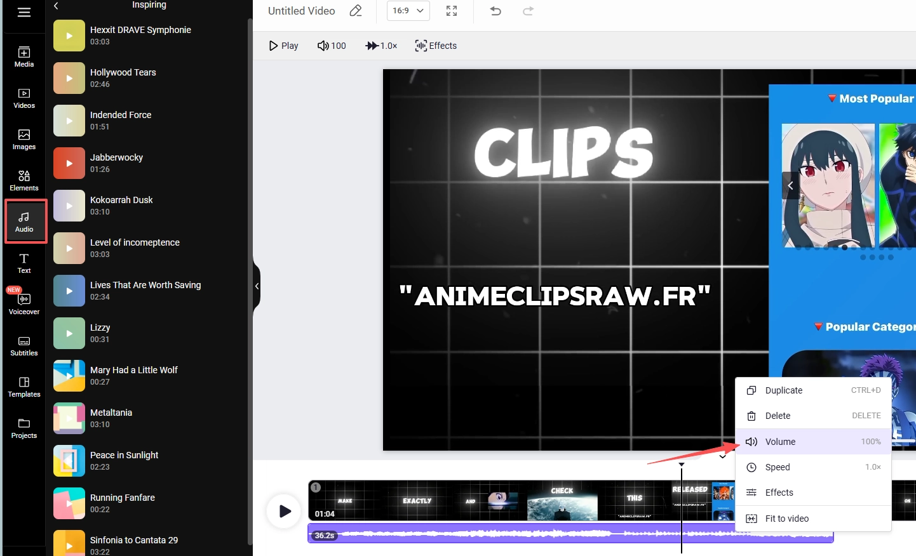
Task: Open the 16:9 aspect ratio dropdown
Action: pos(408,11)
